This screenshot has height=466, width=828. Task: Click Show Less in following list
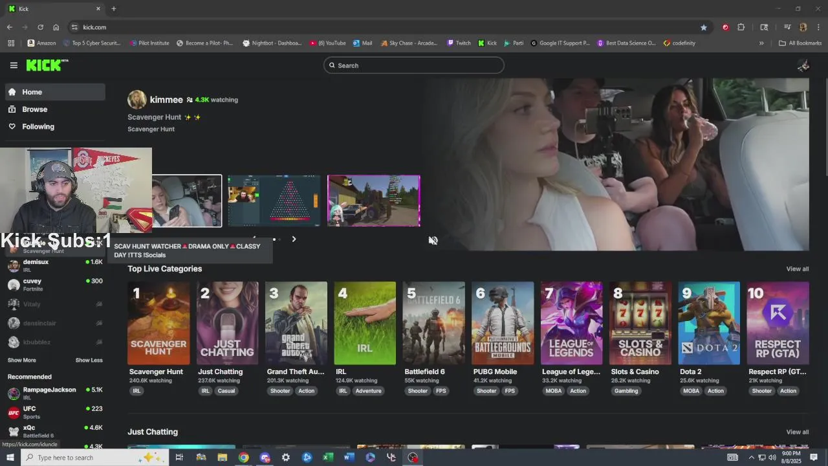click(89, 360)
